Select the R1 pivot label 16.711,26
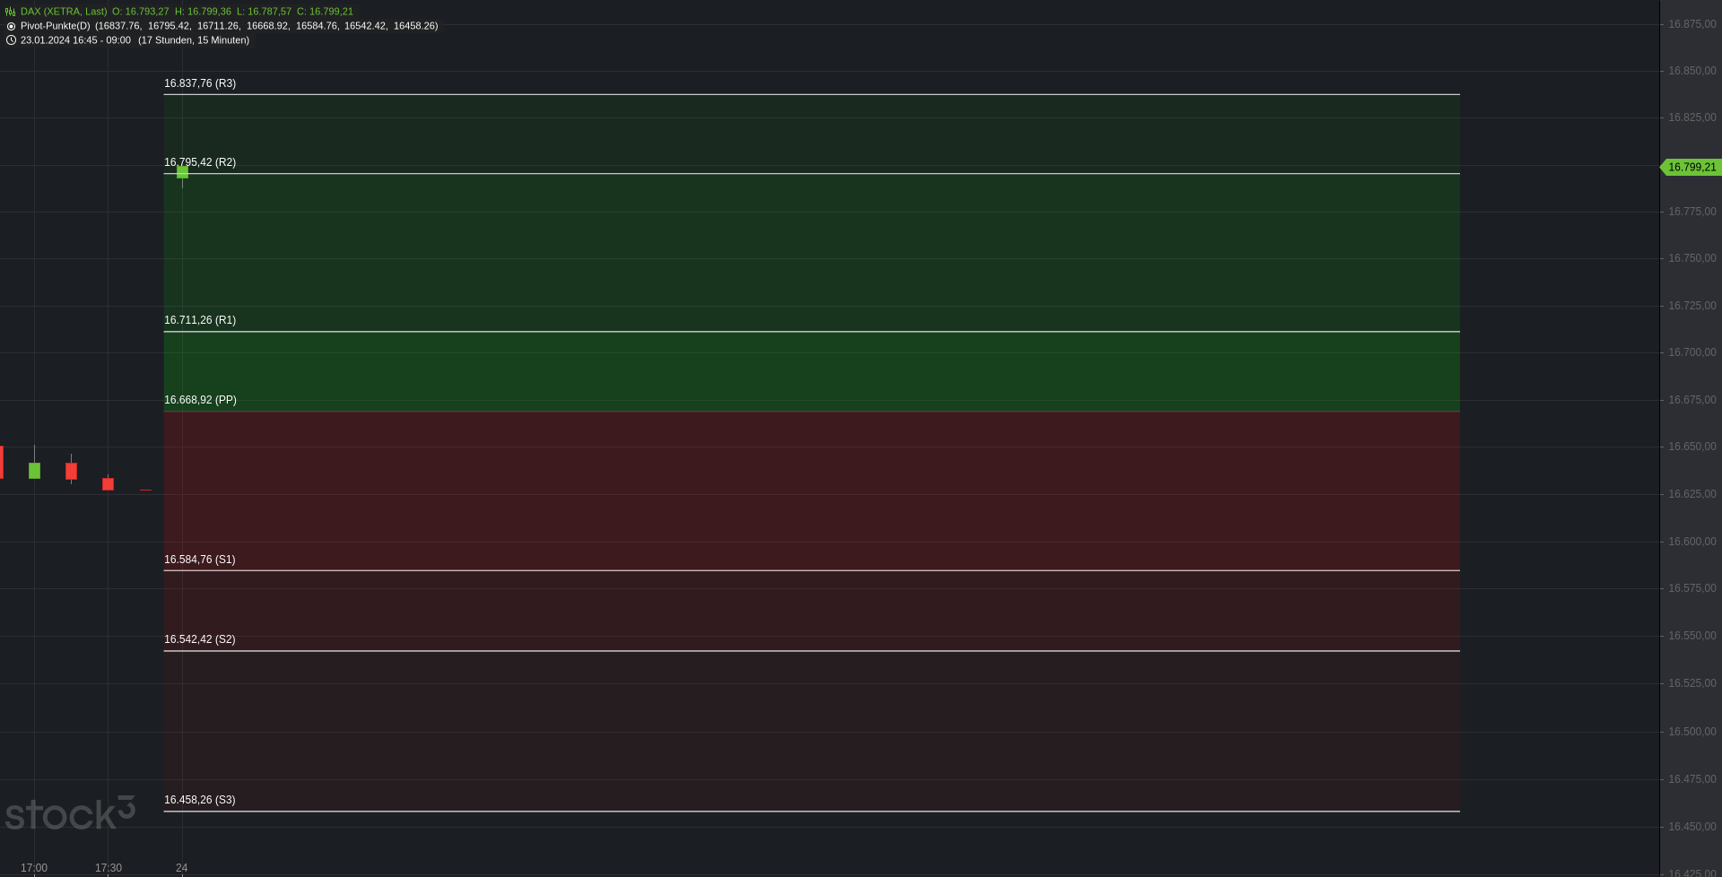This screenshot has width=1722, height=877. pyautogui.click(x=200, y=320)
